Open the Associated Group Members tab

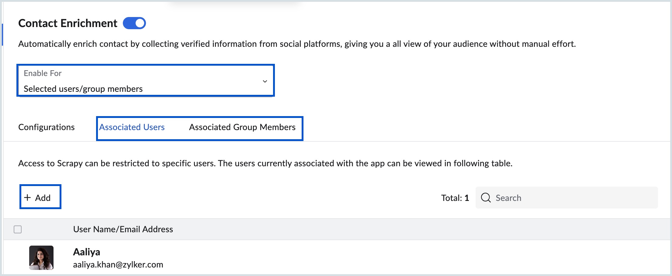pos(242,127)
